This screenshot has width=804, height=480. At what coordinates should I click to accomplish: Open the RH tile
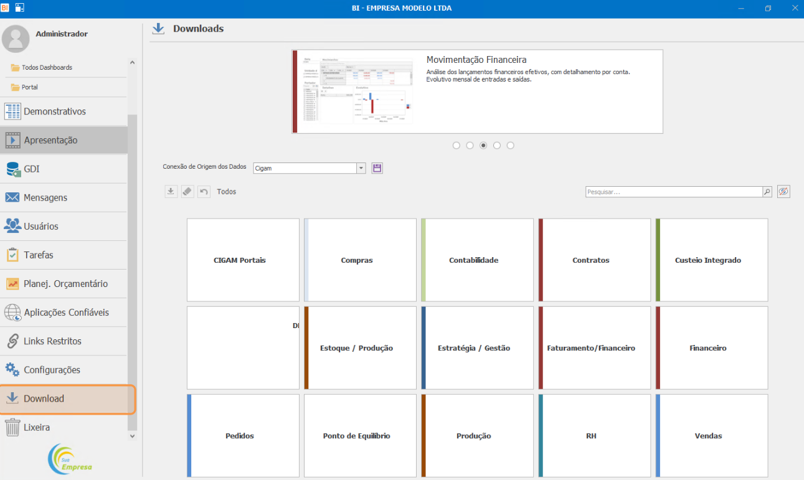[594, 436]
